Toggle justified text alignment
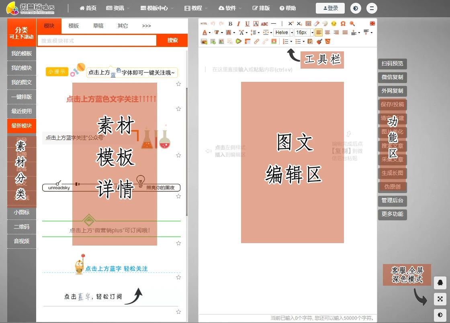 click(x=345, y=33)
